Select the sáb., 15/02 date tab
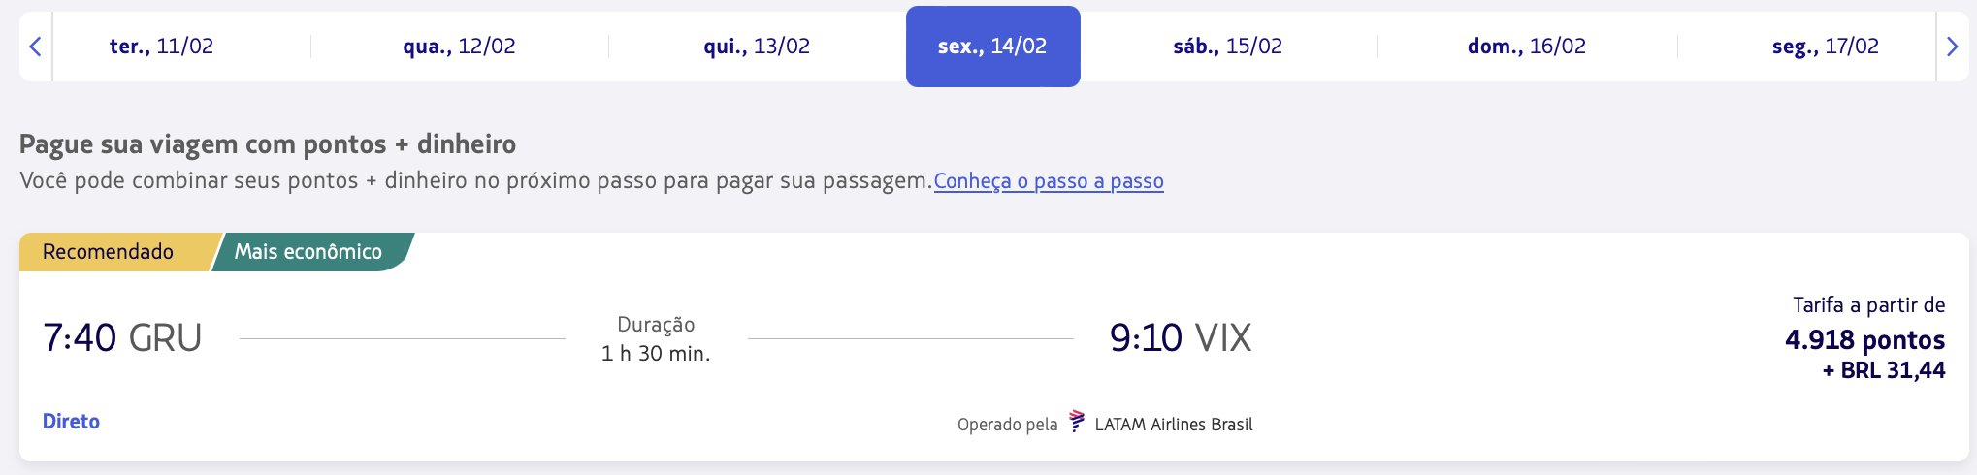The width and height of the screenshot is (1977, 475). (1228, 47)
